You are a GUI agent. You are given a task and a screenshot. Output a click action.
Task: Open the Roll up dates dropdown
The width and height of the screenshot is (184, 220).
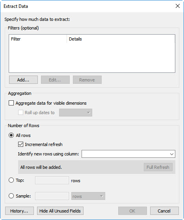(76, 113)
